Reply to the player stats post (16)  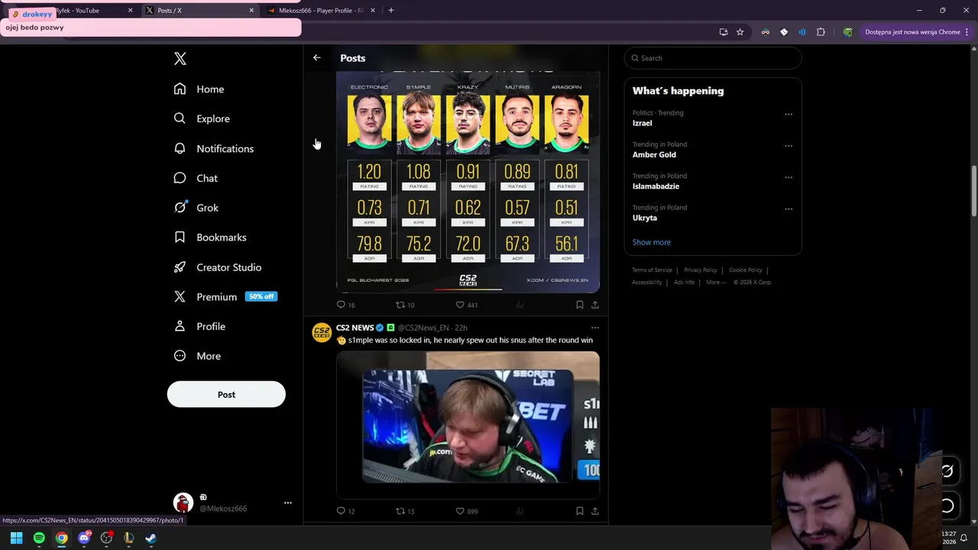click(x=346, y=305)
